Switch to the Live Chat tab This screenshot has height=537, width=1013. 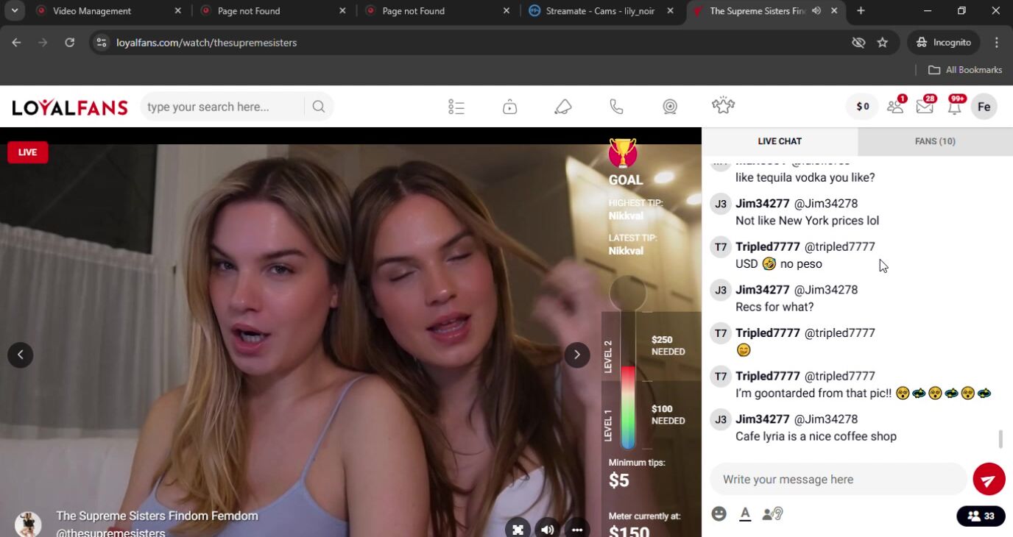tap(780, 141)
